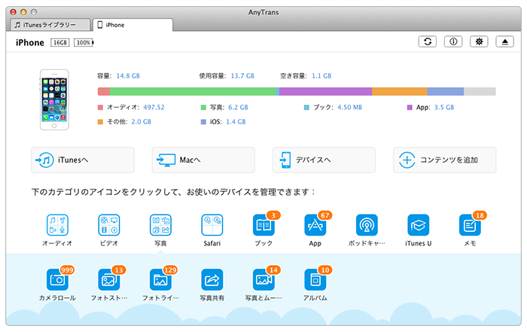Click the 写真 6.2 GB legend entry

(x=224, y=108)
